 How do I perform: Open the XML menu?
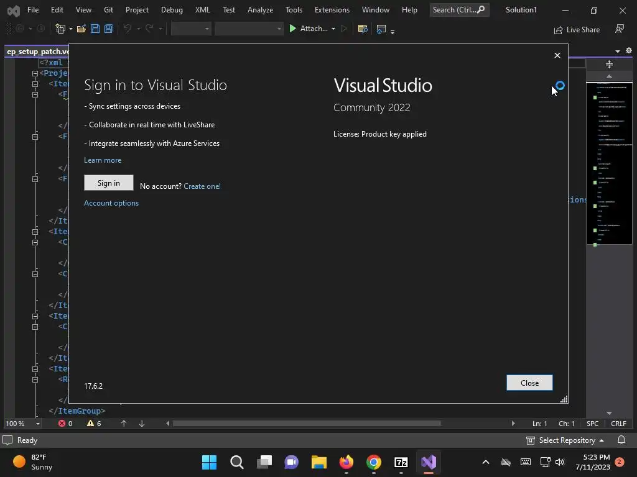202,10
